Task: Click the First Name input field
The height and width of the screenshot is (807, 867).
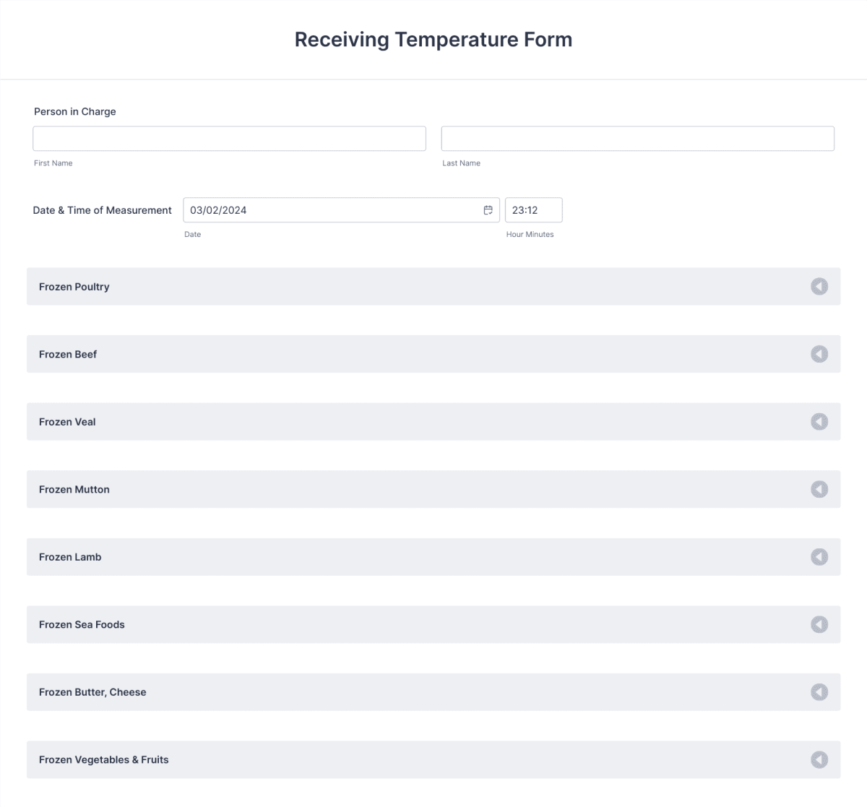Action: (x=229, y=138)
